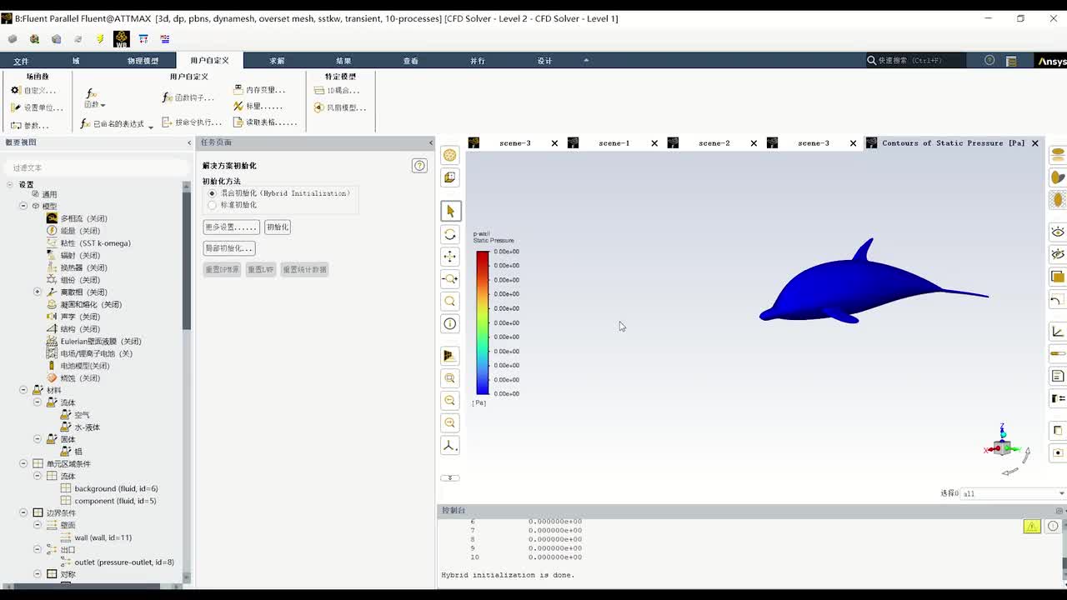Collapse the boundary conditions (边界条件) node
1067x600 pixels.
point(23,512)
